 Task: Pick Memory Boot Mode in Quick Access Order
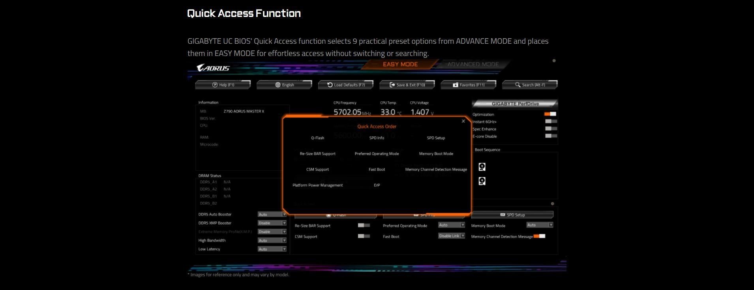[436, 154]
